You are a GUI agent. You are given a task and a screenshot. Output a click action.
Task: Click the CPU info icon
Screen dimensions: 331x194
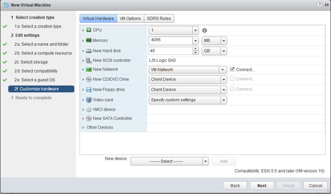click(x=205, y=30)
